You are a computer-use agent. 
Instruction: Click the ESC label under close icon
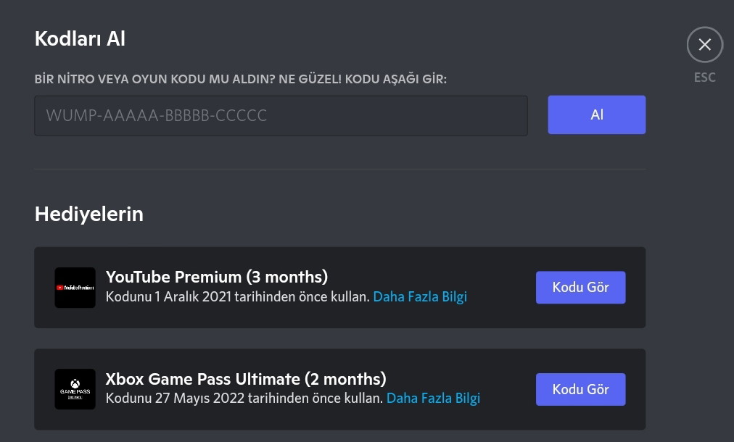click(x=704, y=78)
